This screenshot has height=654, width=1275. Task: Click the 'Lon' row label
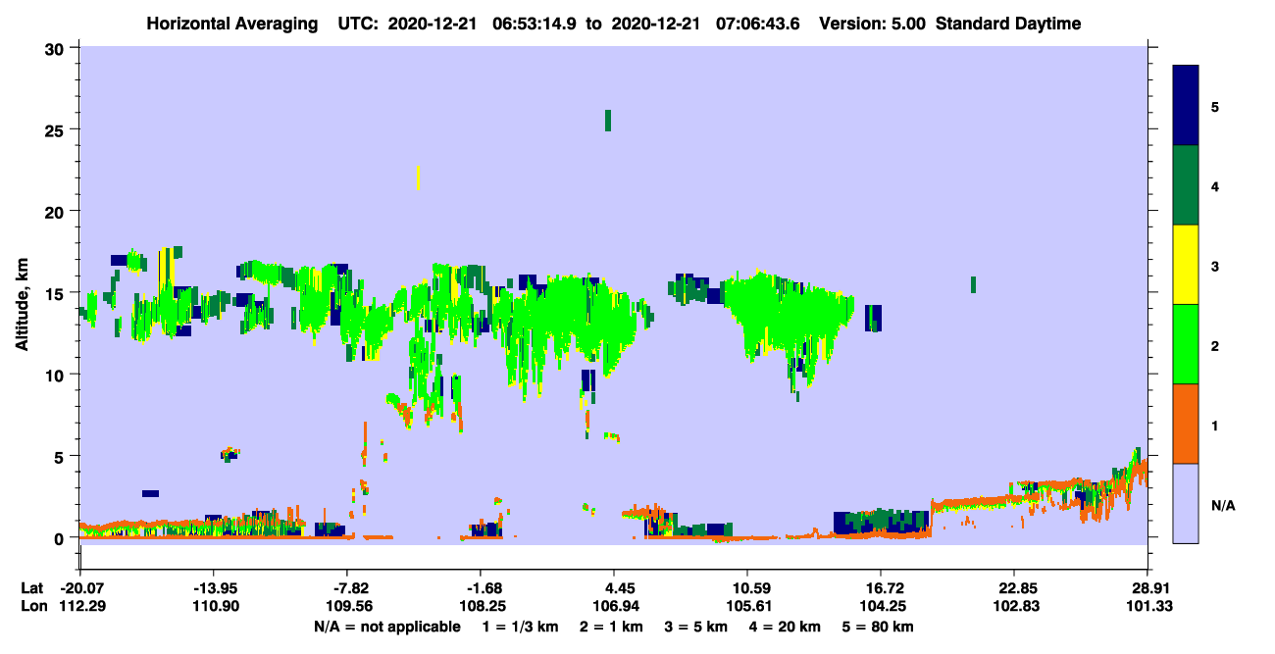click(32, 607)
